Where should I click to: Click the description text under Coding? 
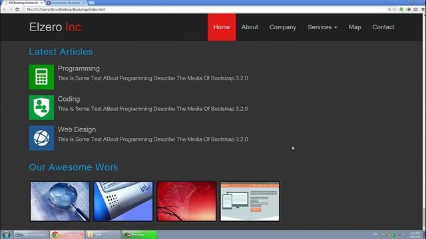[x=152, y=109]
